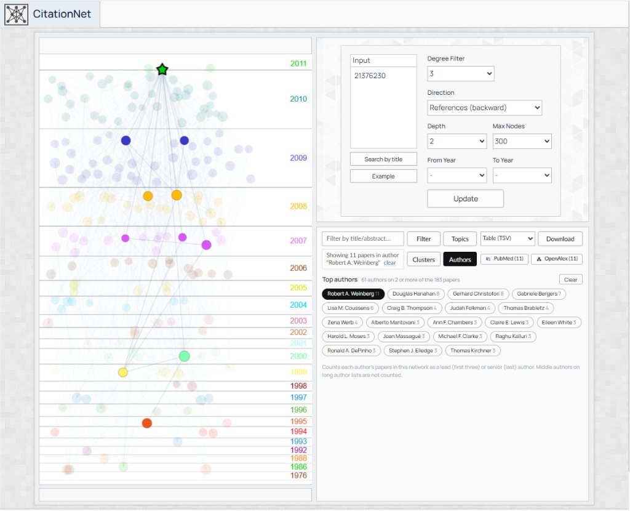This screenshot has height=511, width=630.
Task: Focus the Input text area containing 21376230
Action: pos(383,107)
